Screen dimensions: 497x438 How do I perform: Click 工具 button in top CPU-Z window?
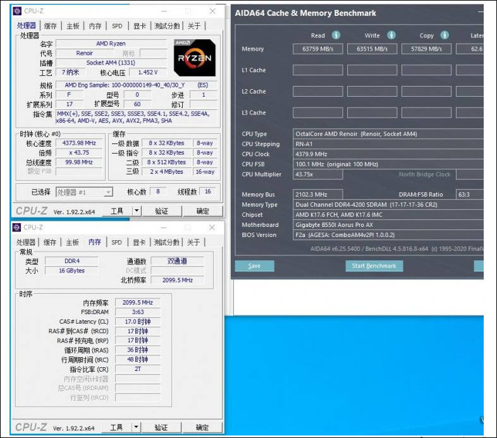pyautogui.click(x=117, y=210)
